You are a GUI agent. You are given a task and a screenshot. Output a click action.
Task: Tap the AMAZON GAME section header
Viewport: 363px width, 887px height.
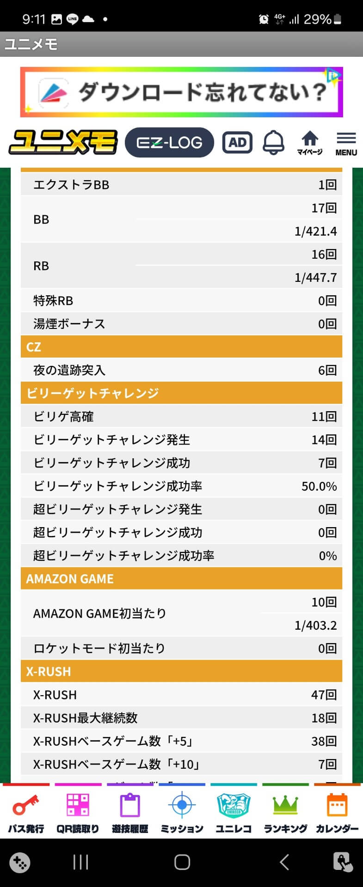point(181,578)
